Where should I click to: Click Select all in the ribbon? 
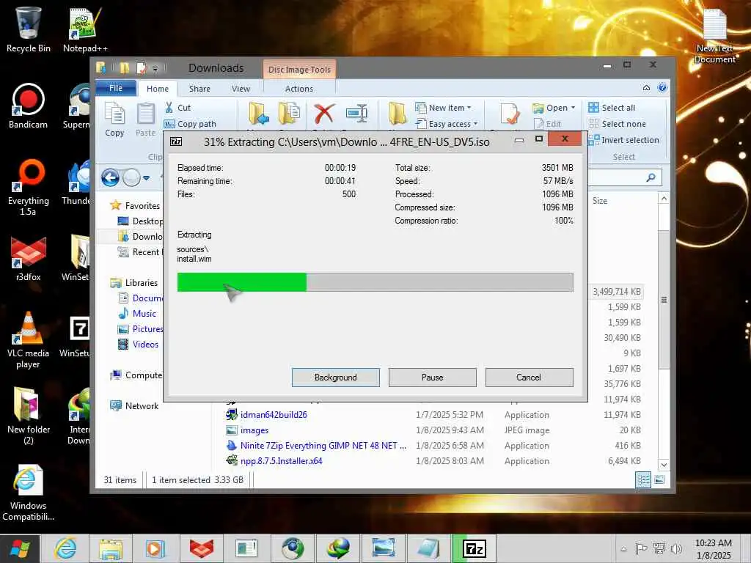(x=612, y=108)
